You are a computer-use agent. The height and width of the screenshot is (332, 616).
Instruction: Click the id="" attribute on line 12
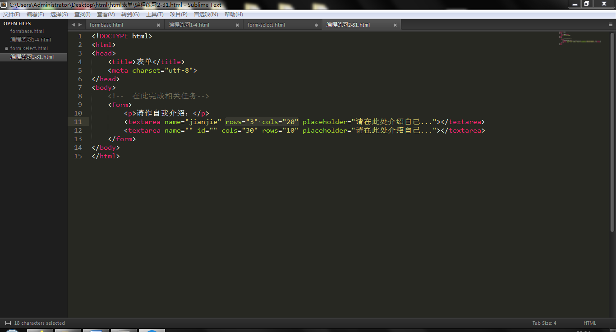click(207, 130)
